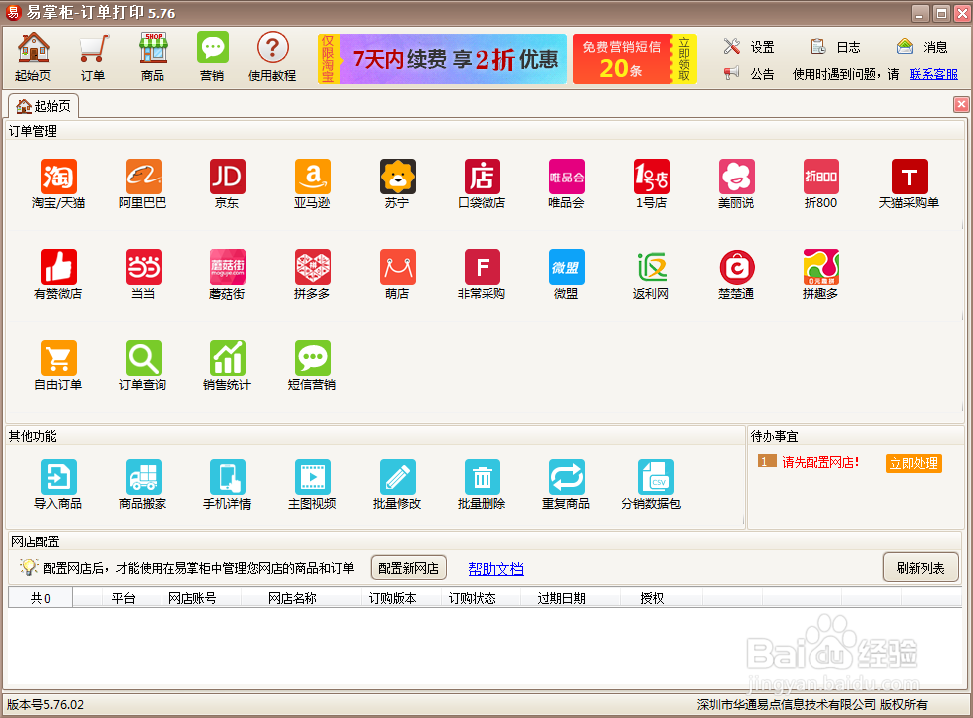Launch 批量删除 batch delete

click(482, 484)
